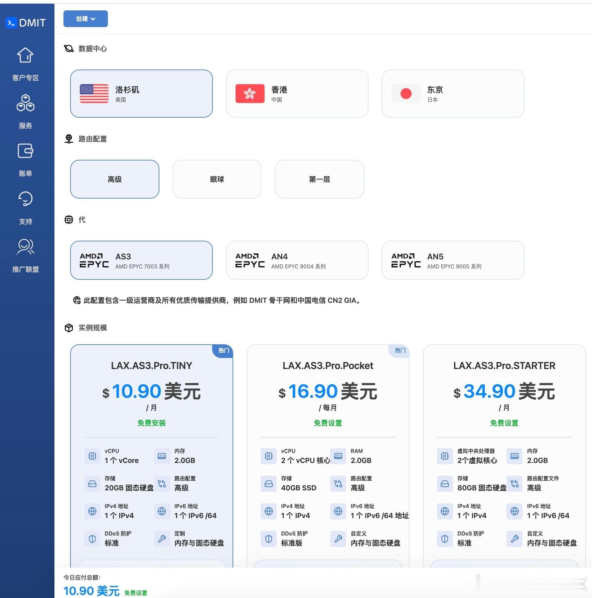Click the 代 chip icon
The height and width of the screenshot is (598, 592).
coord(69,220)
